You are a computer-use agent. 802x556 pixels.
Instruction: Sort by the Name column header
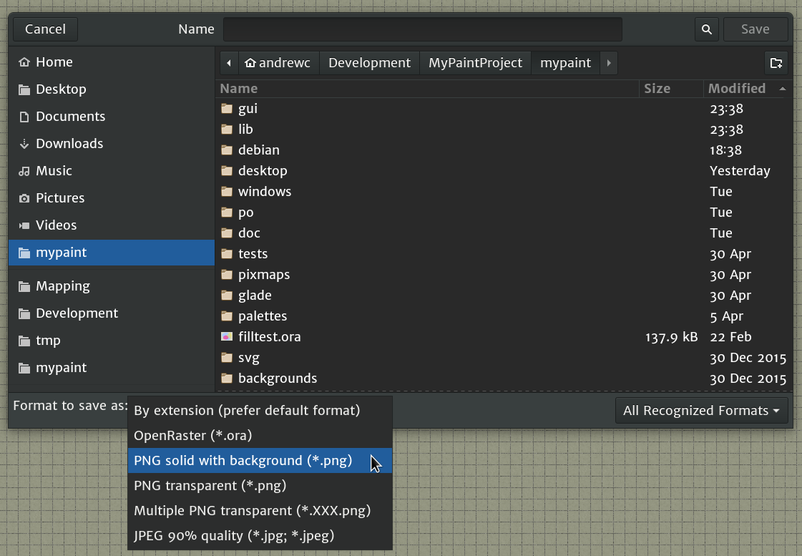click(x=429, y=89)
